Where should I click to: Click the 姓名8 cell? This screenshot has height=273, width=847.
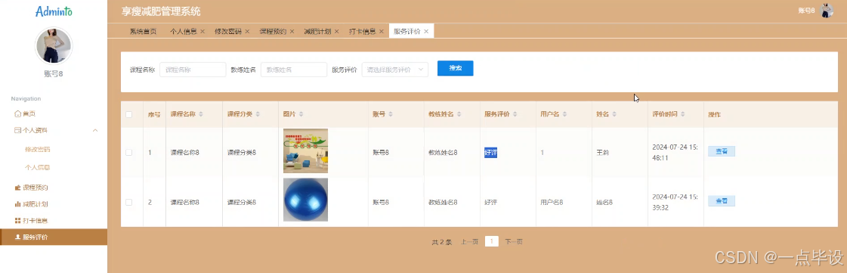604,203
